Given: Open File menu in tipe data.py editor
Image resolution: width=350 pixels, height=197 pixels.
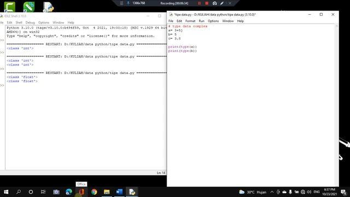Looking at the screenshot, I should click(171, 21).
